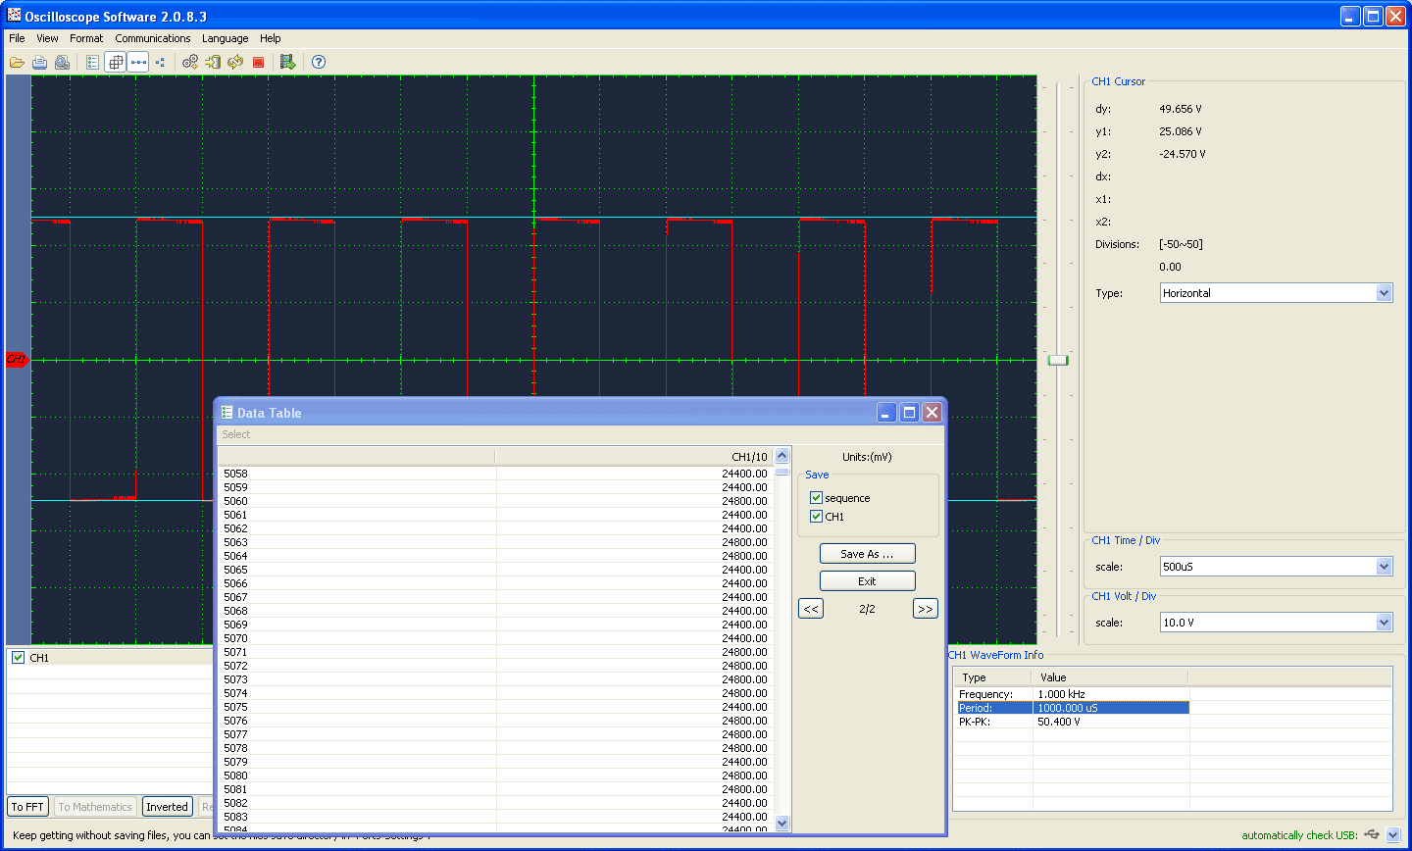The width and height of the screenshot is (1412, 851).
Task: Open the Format menu
Action: coord(86,38)
